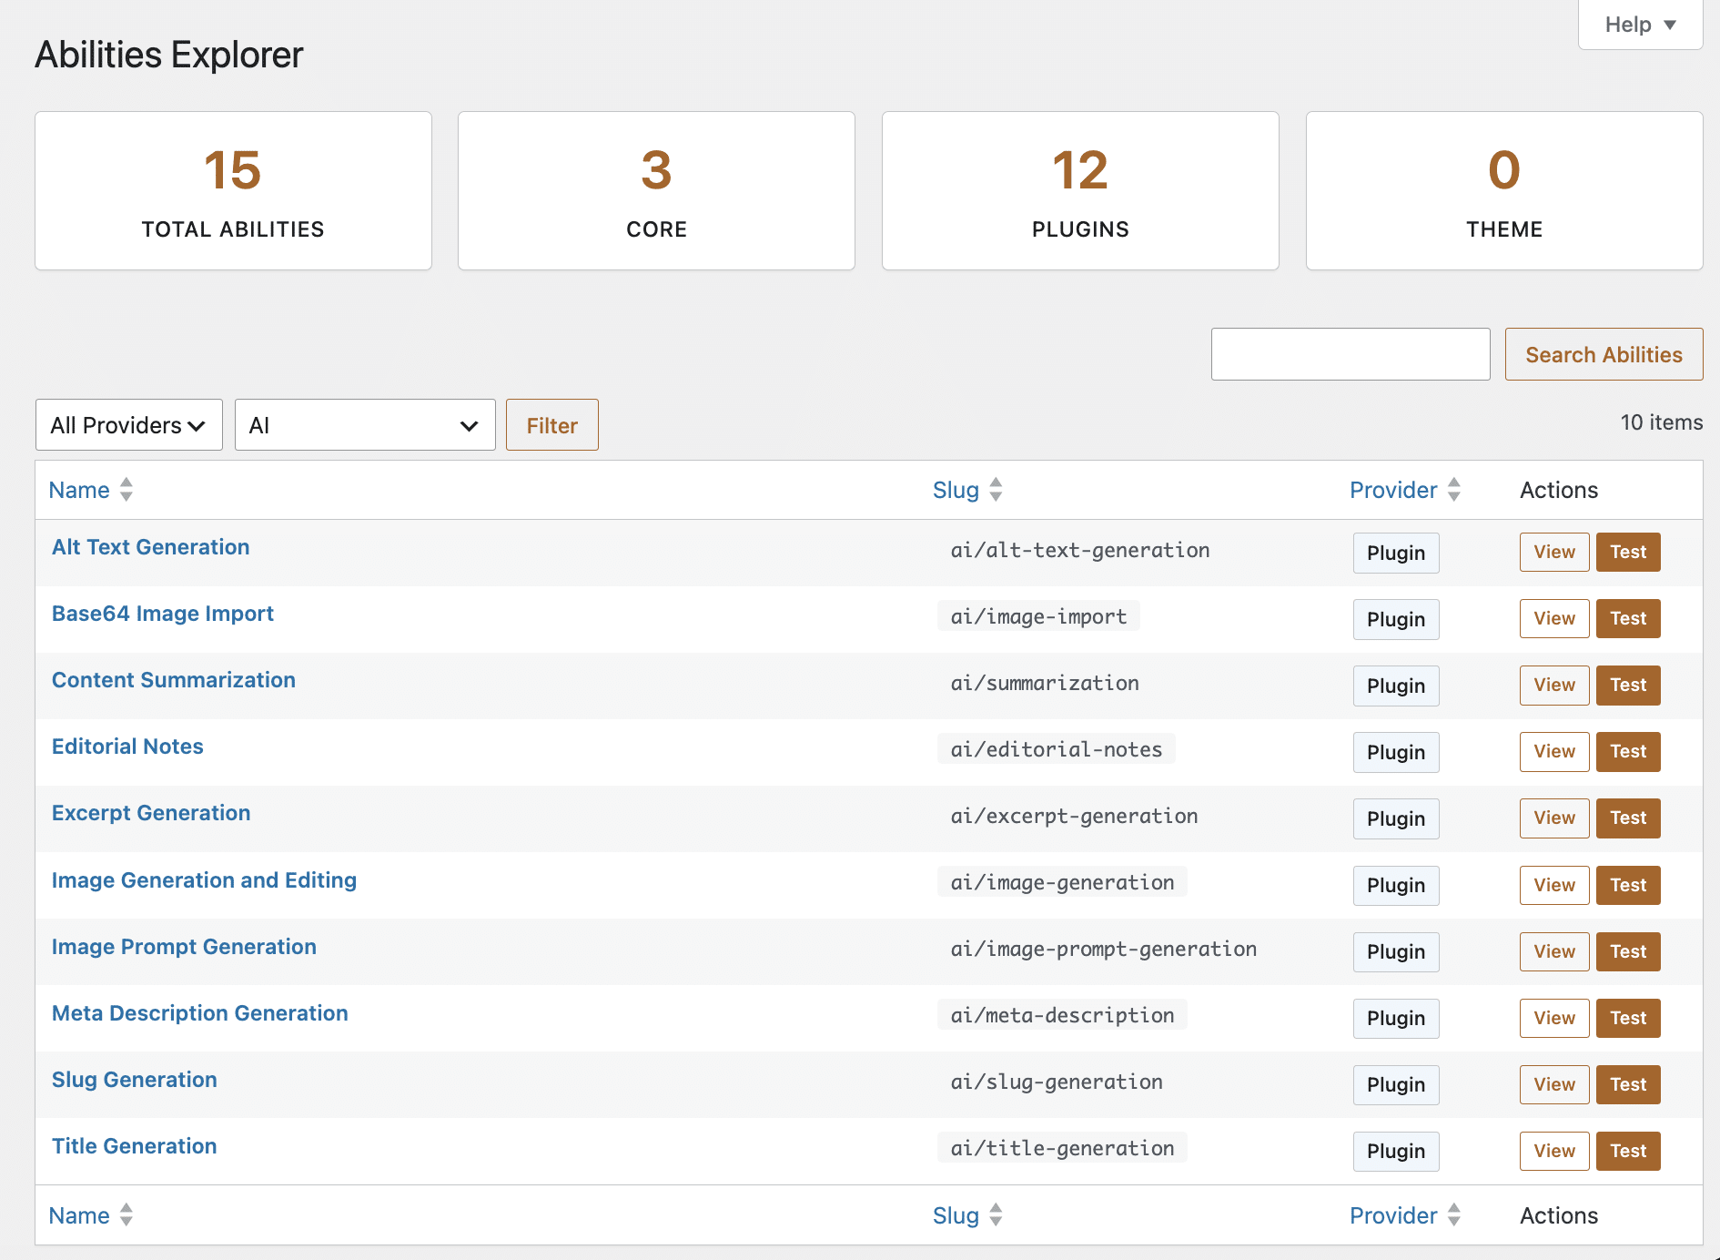Click the ai/slug-generation slug

[1057, 1082]
